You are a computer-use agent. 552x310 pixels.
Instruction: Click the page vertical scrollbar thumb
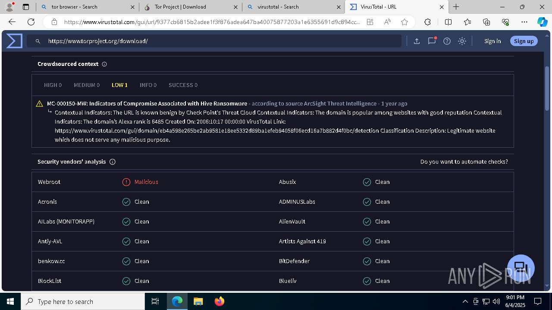(547, 88)
